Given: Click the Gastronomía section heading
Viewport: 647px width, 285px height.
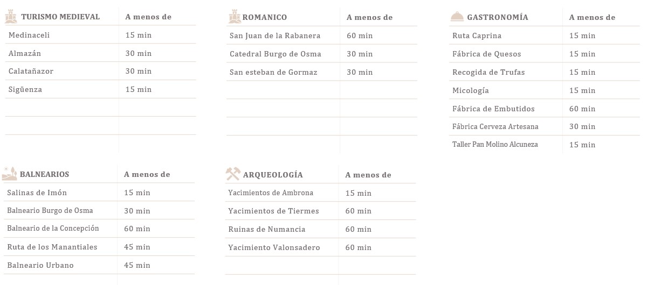Looking at the screenshot, I should click(x=498, y=17).
